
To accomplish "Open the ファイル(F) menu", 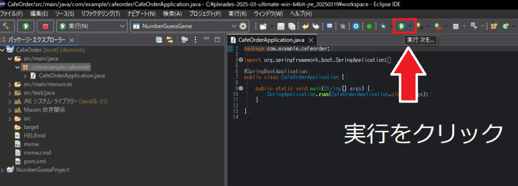I will click(x=12, y=14).
